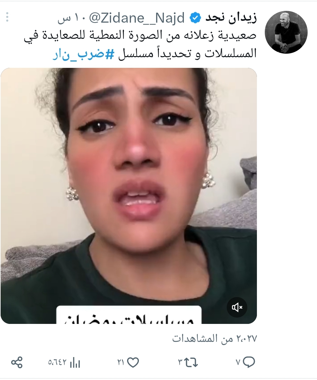Click the blue verified badge
The height and width of the screenshot is (380, 317).
coord(195,18)
